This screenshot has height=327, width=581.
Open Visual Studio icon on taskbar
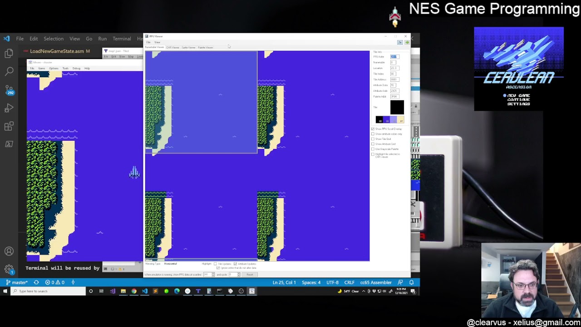click(112, 291)
